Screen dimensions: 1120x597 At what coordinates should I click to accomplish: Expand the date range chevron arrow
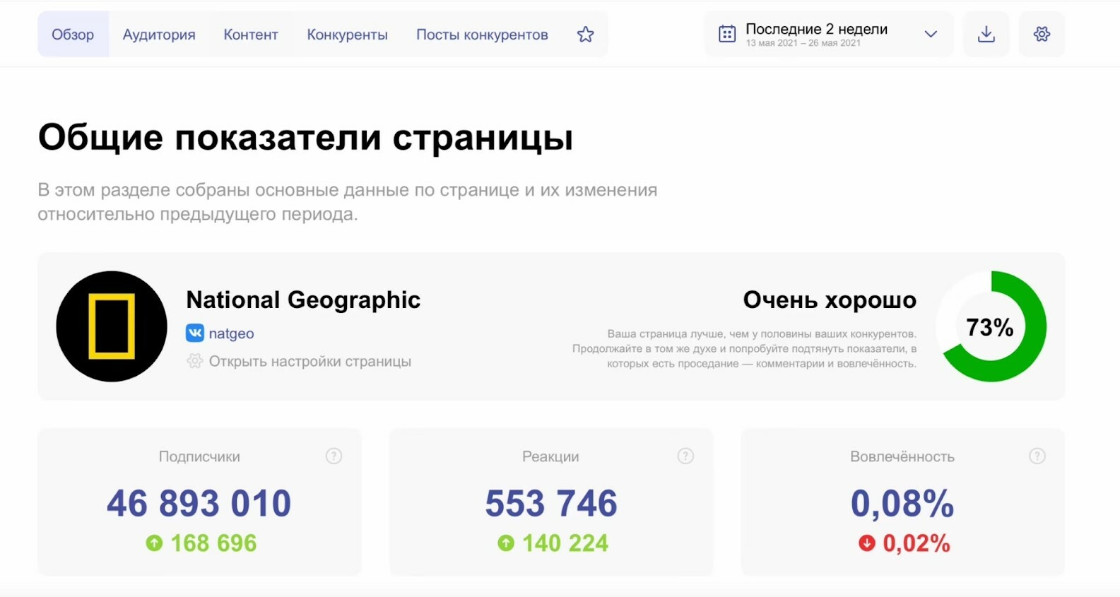pyautogui.click(x=931, y=34)
